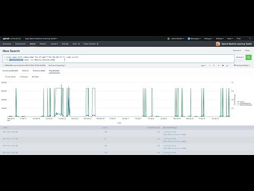Click inside the search query editor

point(118,58)
